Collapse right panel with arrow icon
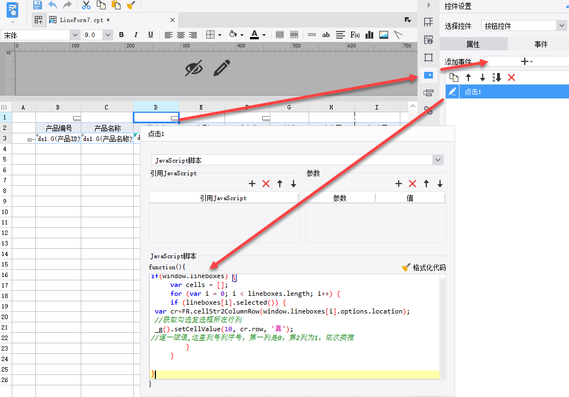Viewport: 569px width, 397px height. point(429,5)
